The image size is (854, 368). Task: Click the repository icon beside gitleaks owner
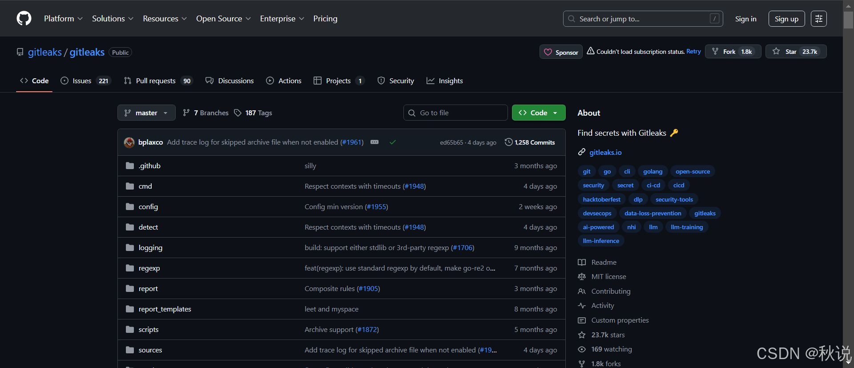click(x=20, y=52)
